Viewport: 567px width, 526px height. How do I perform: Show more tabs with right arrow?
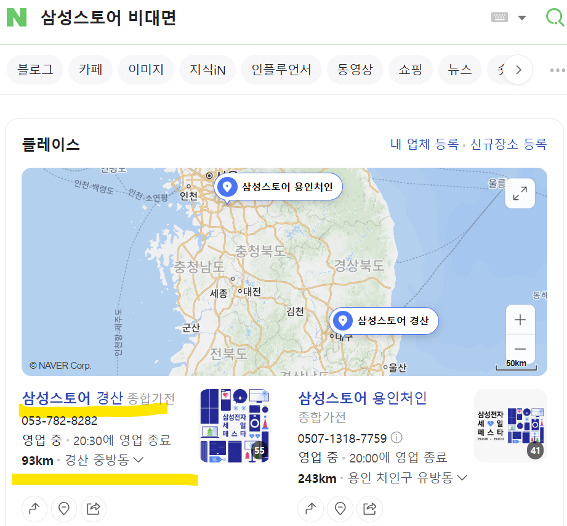tap(518, 70)
